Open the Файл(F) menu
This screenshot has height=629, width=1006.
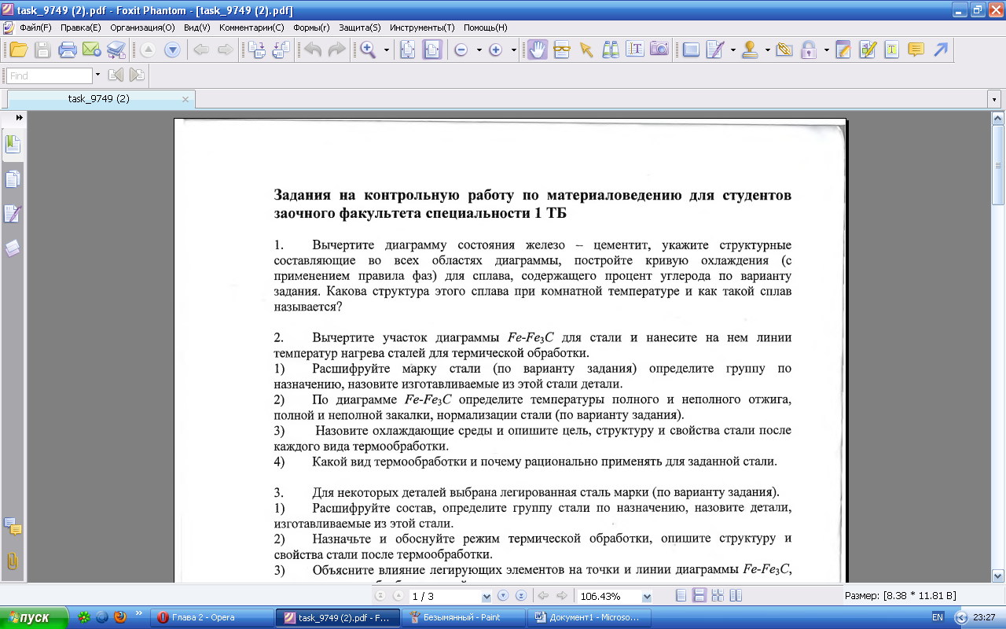(x=35, y=27)
